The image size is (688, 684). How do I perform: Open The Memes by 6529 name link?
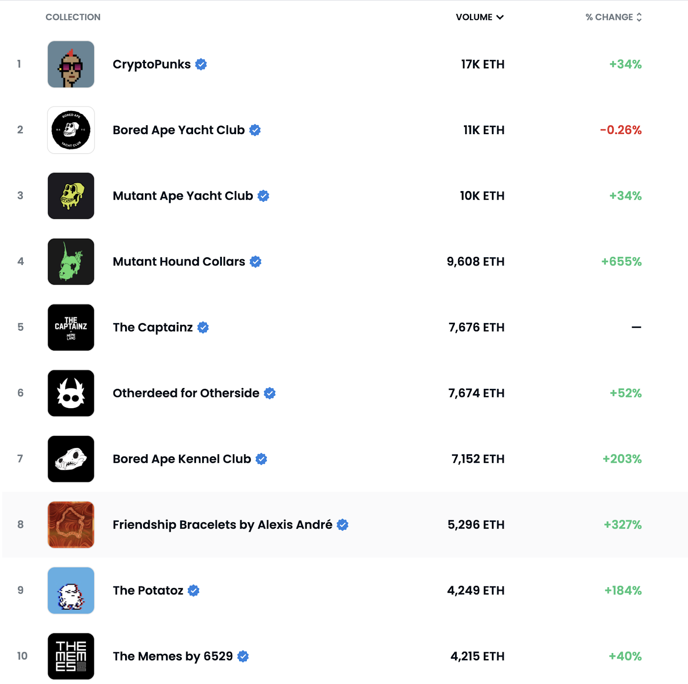click(x=173, y=656)
